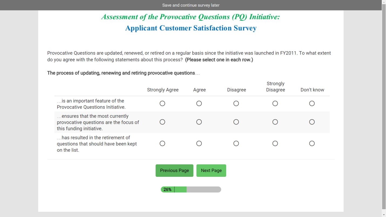Select Strongly Agree for important feature statement
Image resolution: width=386 pixels, height=217 pixels.
point(162,103)
